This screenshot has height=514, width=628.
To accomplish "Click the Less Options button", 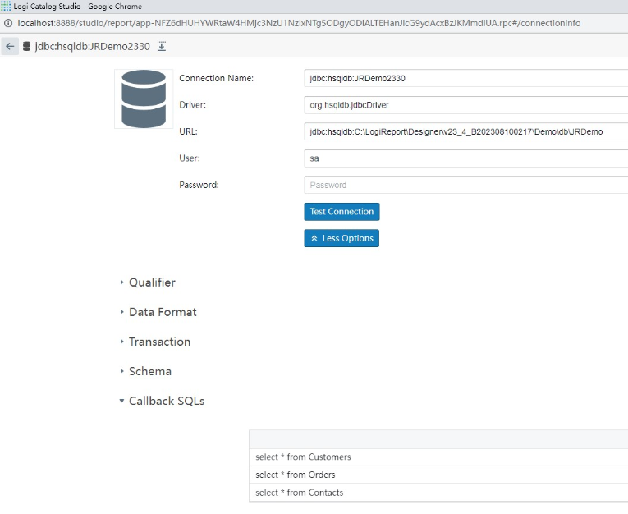I will tap(342, 238).
